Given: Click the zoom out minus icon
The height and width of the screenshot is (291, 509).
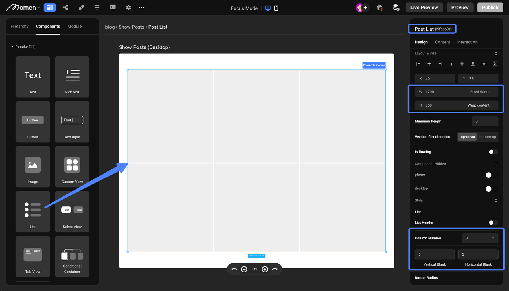Looking at the screenshot, I should [x=244, y=269].
